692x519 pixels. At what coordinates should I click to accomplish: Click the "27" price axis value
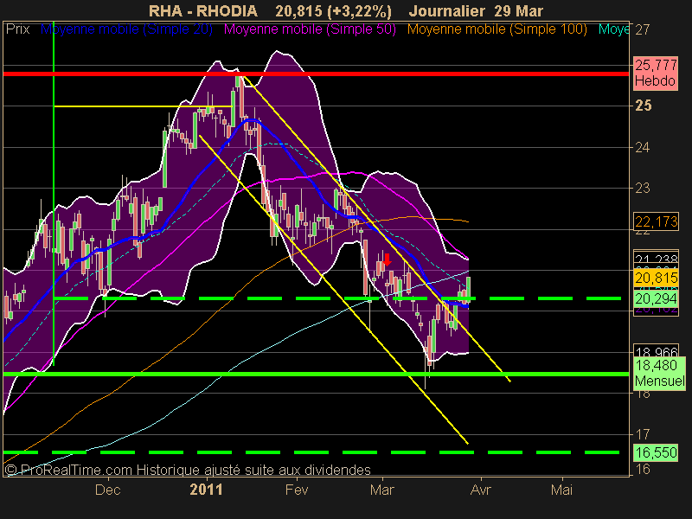pos(642,29)
